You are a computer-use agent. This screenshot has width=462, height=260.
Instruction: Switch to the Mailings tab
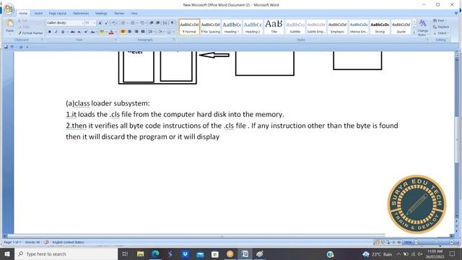101,13
